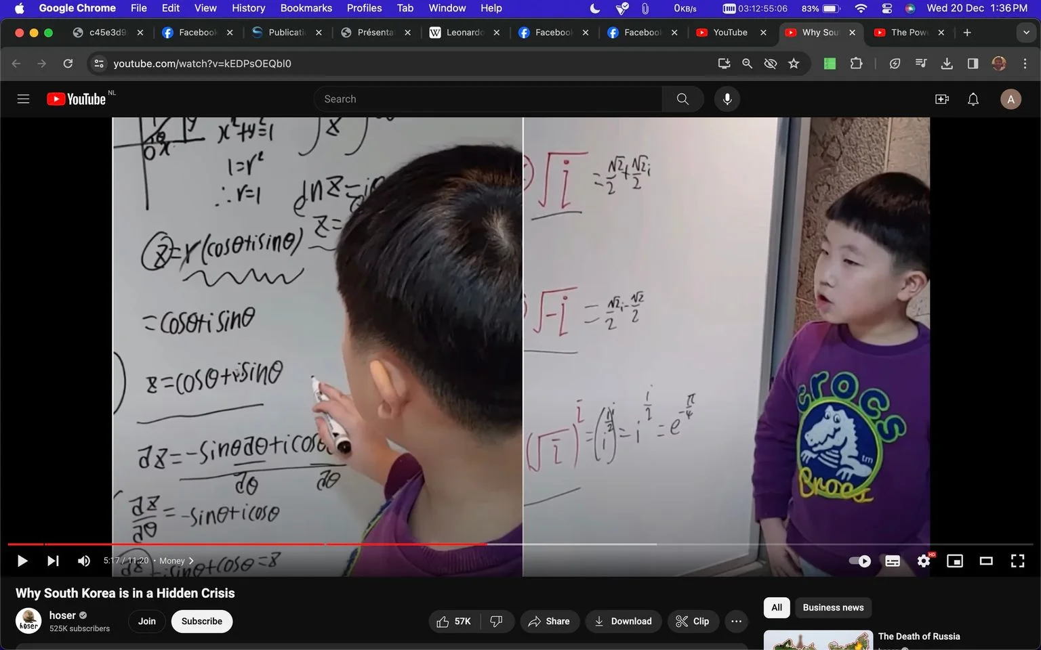Open the miniplayer
The height and width of the screenshot is (650, 1041).
(x=955, y=561)
